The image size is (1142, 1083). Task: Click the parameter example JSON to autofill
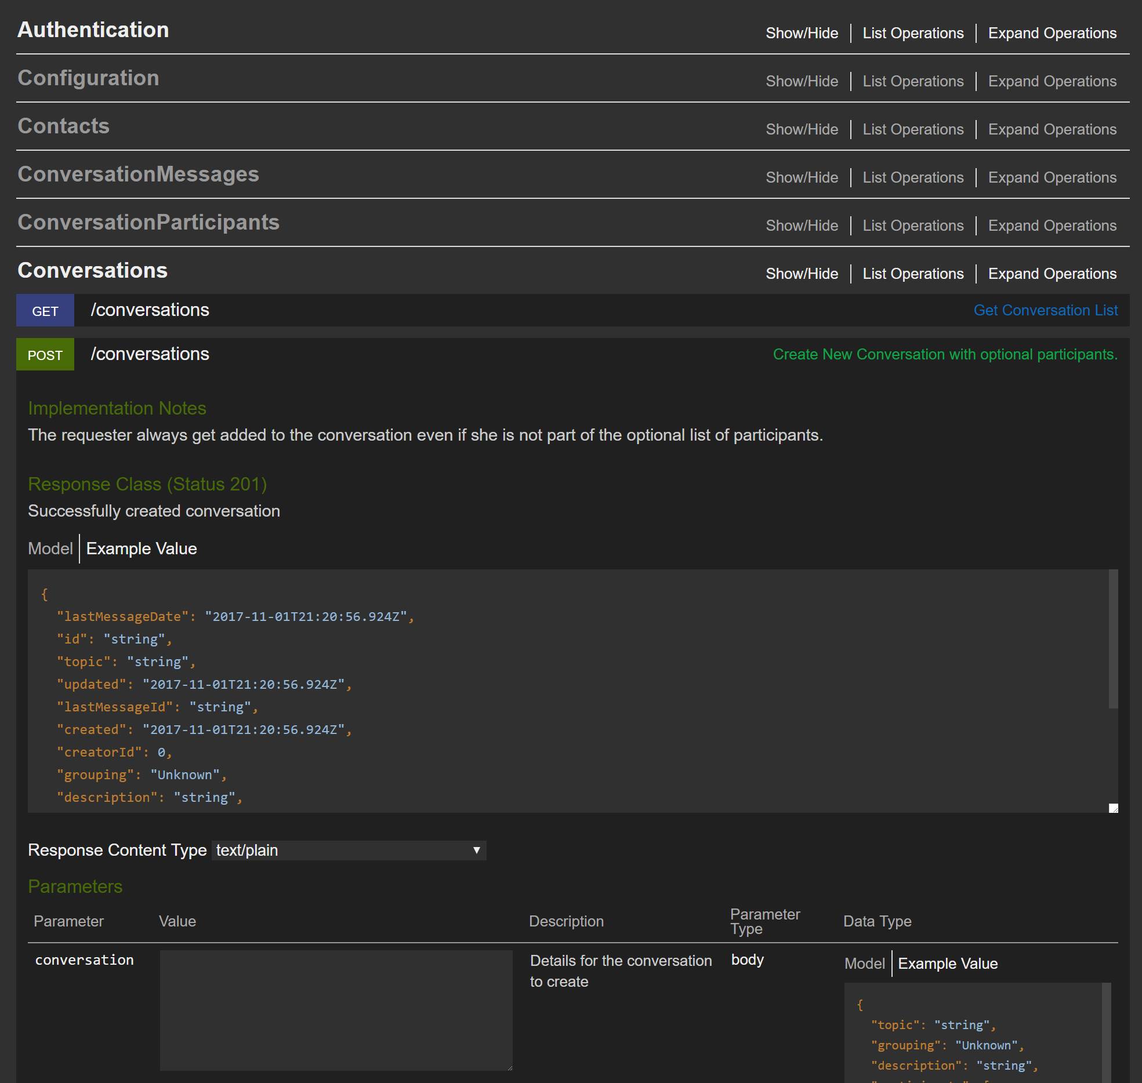pos(973,1033)
